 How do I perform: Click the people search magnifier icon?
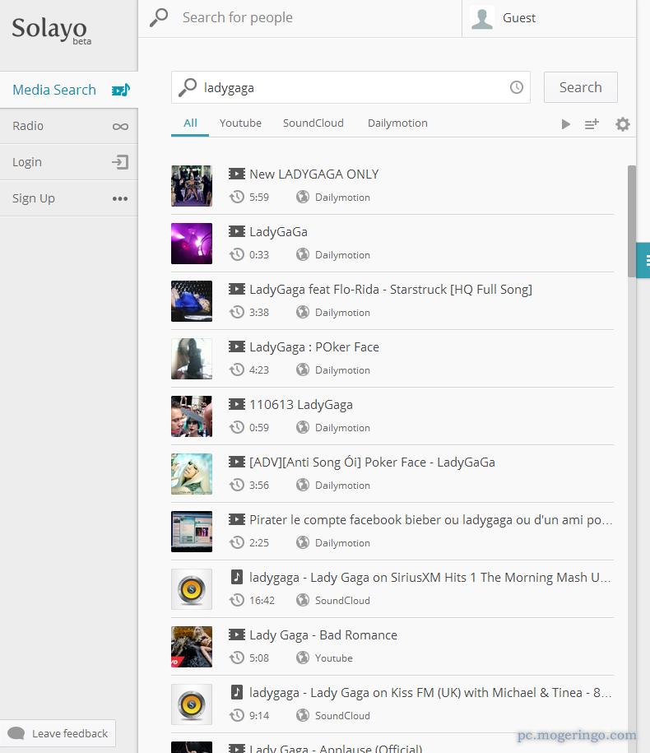click(159, 18)
